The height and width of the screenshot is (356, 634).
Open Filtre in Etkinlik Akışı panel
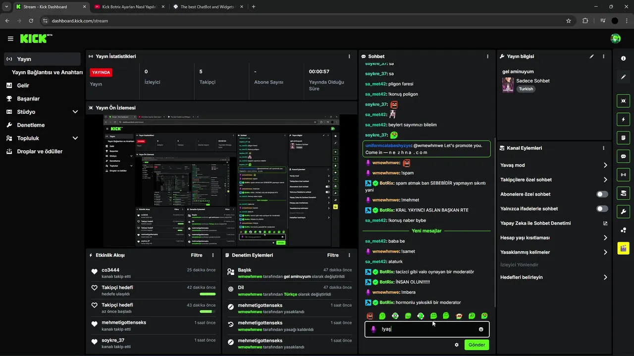[x=197, y=255]
